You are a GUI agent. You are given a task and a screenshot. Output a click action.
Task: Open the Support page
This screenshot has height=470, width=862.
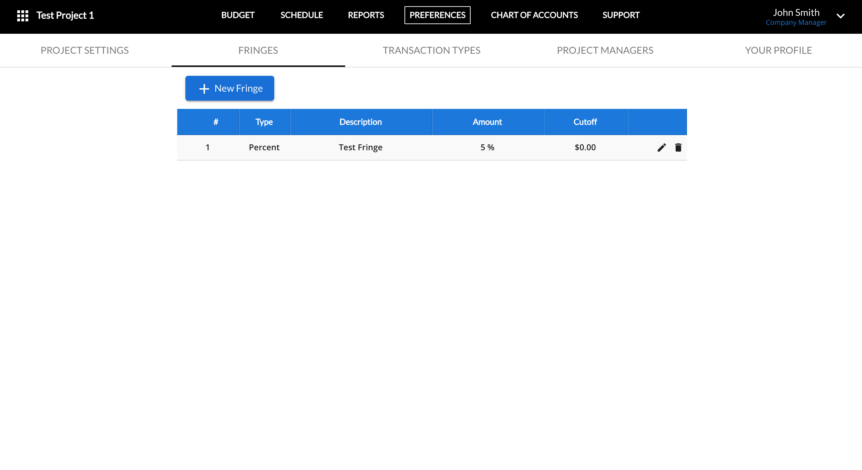point(621,15)
